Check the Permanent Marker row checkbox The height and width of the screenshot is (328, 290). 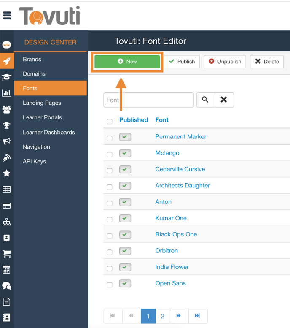click(x=110, y=138)
